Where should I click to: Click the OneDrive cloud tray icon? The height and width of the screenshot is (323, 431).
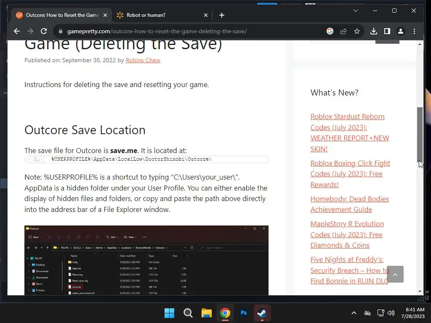(x=367, y=313)
